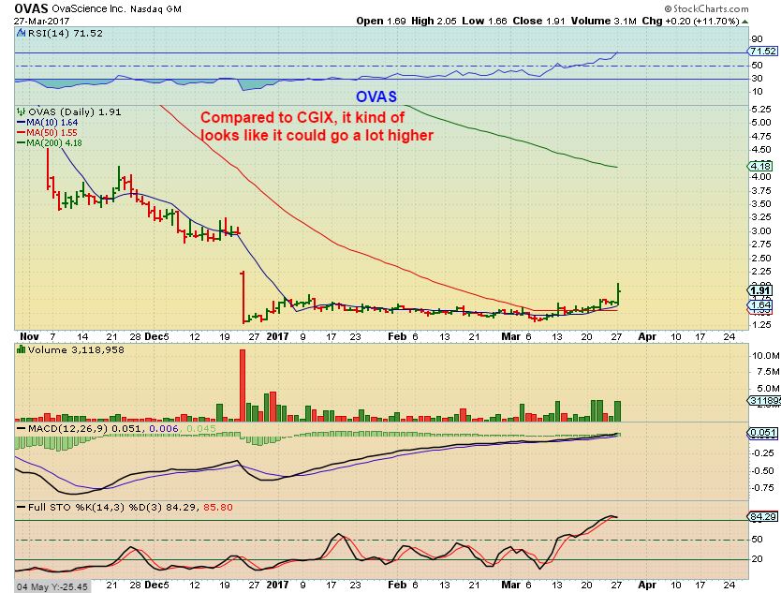The image size is (781, 593).
Task: Click the MA(10) 1.64 legend entry
Action: pos(48,122)
